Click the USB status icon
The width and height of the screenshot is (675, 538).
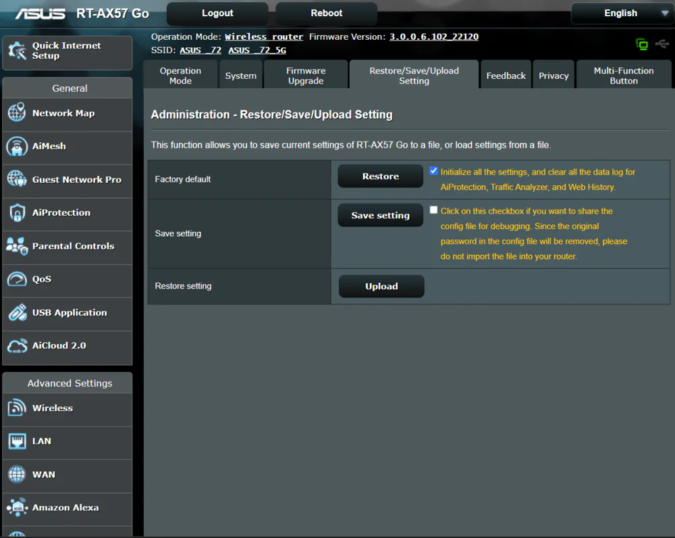(662, 44)
